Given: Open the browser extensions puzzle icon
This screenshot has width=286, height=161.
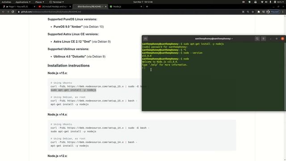Looking at the screenshot, I should pyautogui.click(x=258, y=12).
